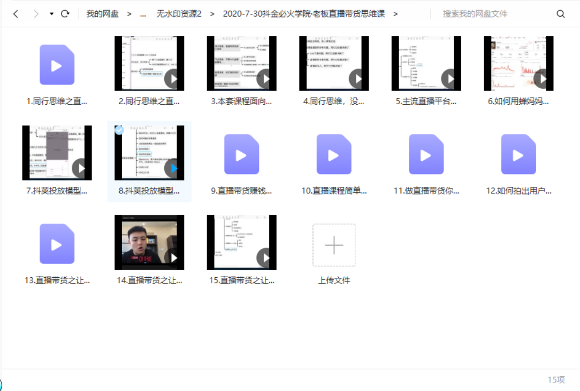
Task: Click file name 6.如何用蝉妈妈...
Action: click(x=518, y=101)
